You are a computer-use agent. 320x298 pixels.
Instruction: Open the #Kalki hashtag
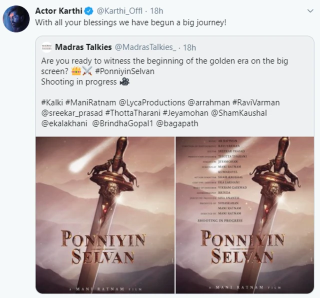click(53, 102)
